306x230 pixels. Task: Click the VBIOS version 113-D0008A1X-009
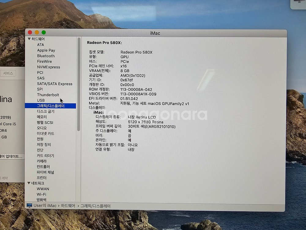coord(138,94)
